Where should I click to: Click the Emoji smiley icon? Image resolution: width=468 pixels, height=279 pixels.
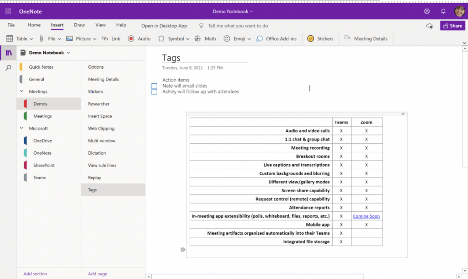[x=227, y=38]
